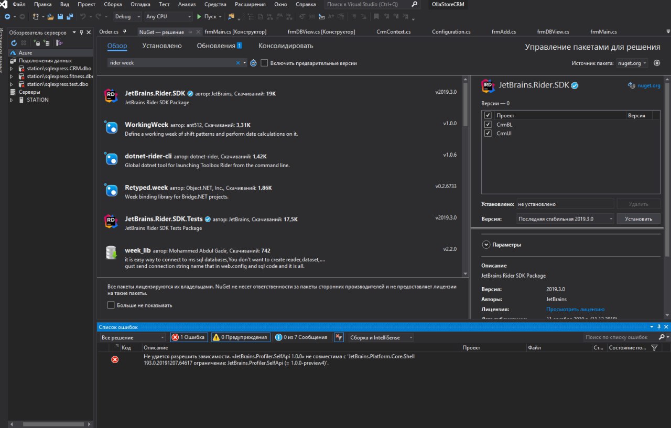Screen dimensions: 671x428
Task: Click the Save All toolbar icon
Action: 70,17
